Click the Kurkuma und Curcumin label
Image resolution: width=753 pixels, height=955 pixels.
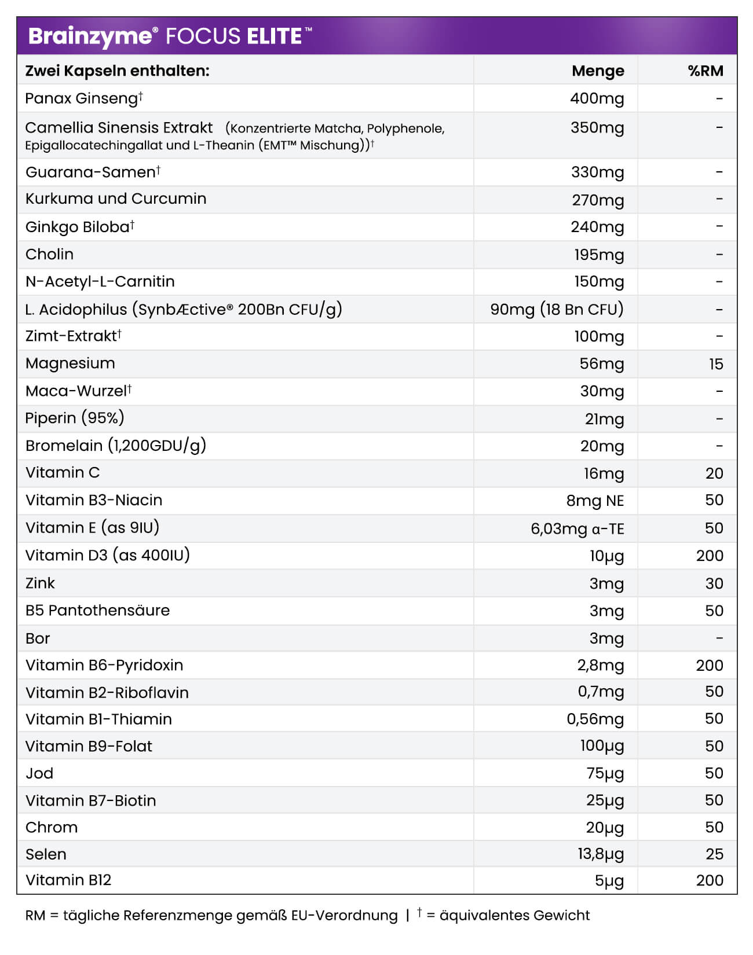116,199
